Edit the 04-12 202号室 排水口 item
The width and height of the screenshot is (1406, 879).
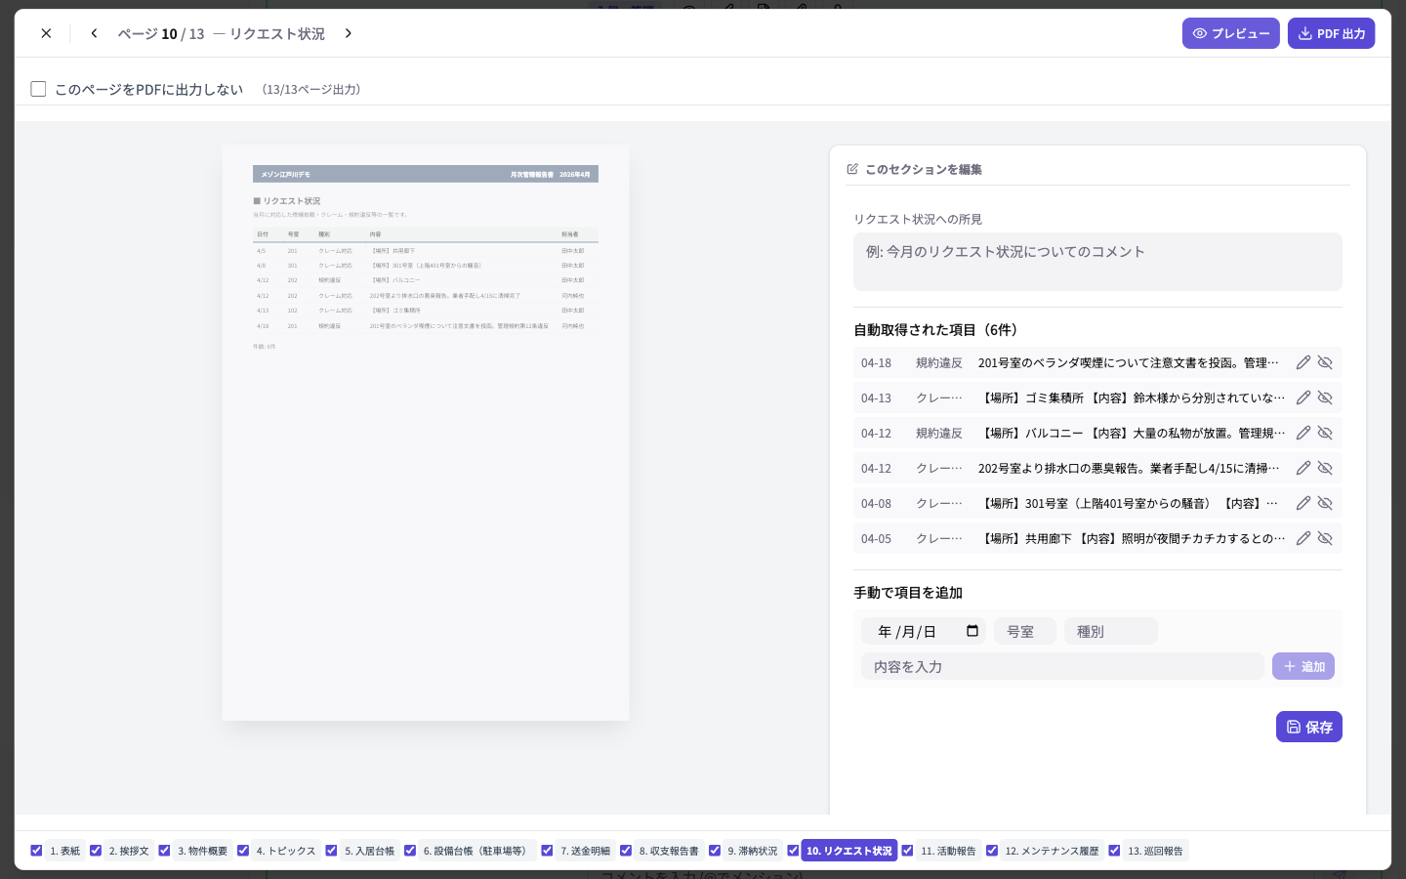[x=1303, y=468]
